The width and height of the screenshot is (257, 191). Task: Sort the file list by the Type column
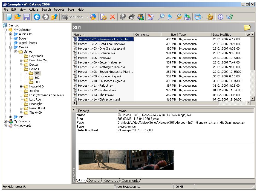click(194, 35)
